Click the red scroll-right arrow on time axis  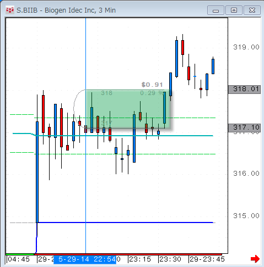point(255,259)
